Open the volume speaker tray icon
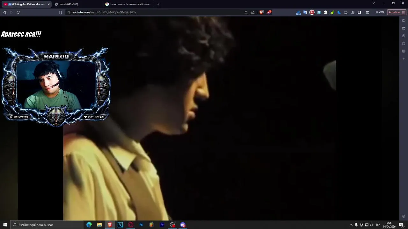 point(371,225)
